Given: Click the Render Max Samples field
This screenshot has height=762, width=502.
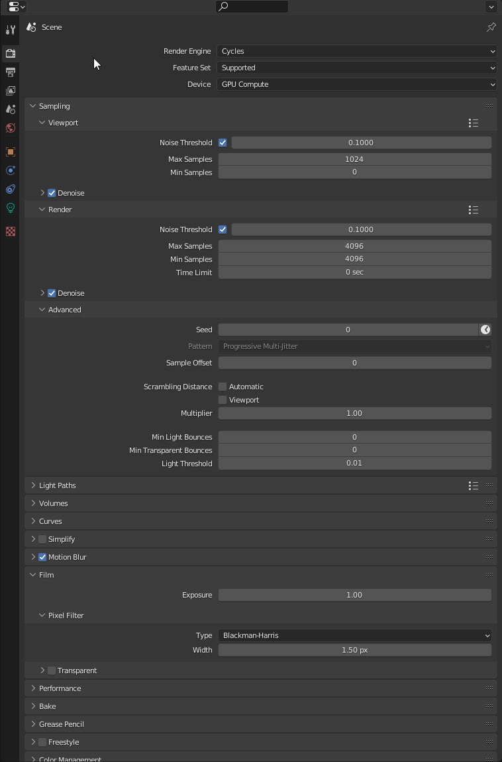Looking at the screenshot, I should (354, 246).
